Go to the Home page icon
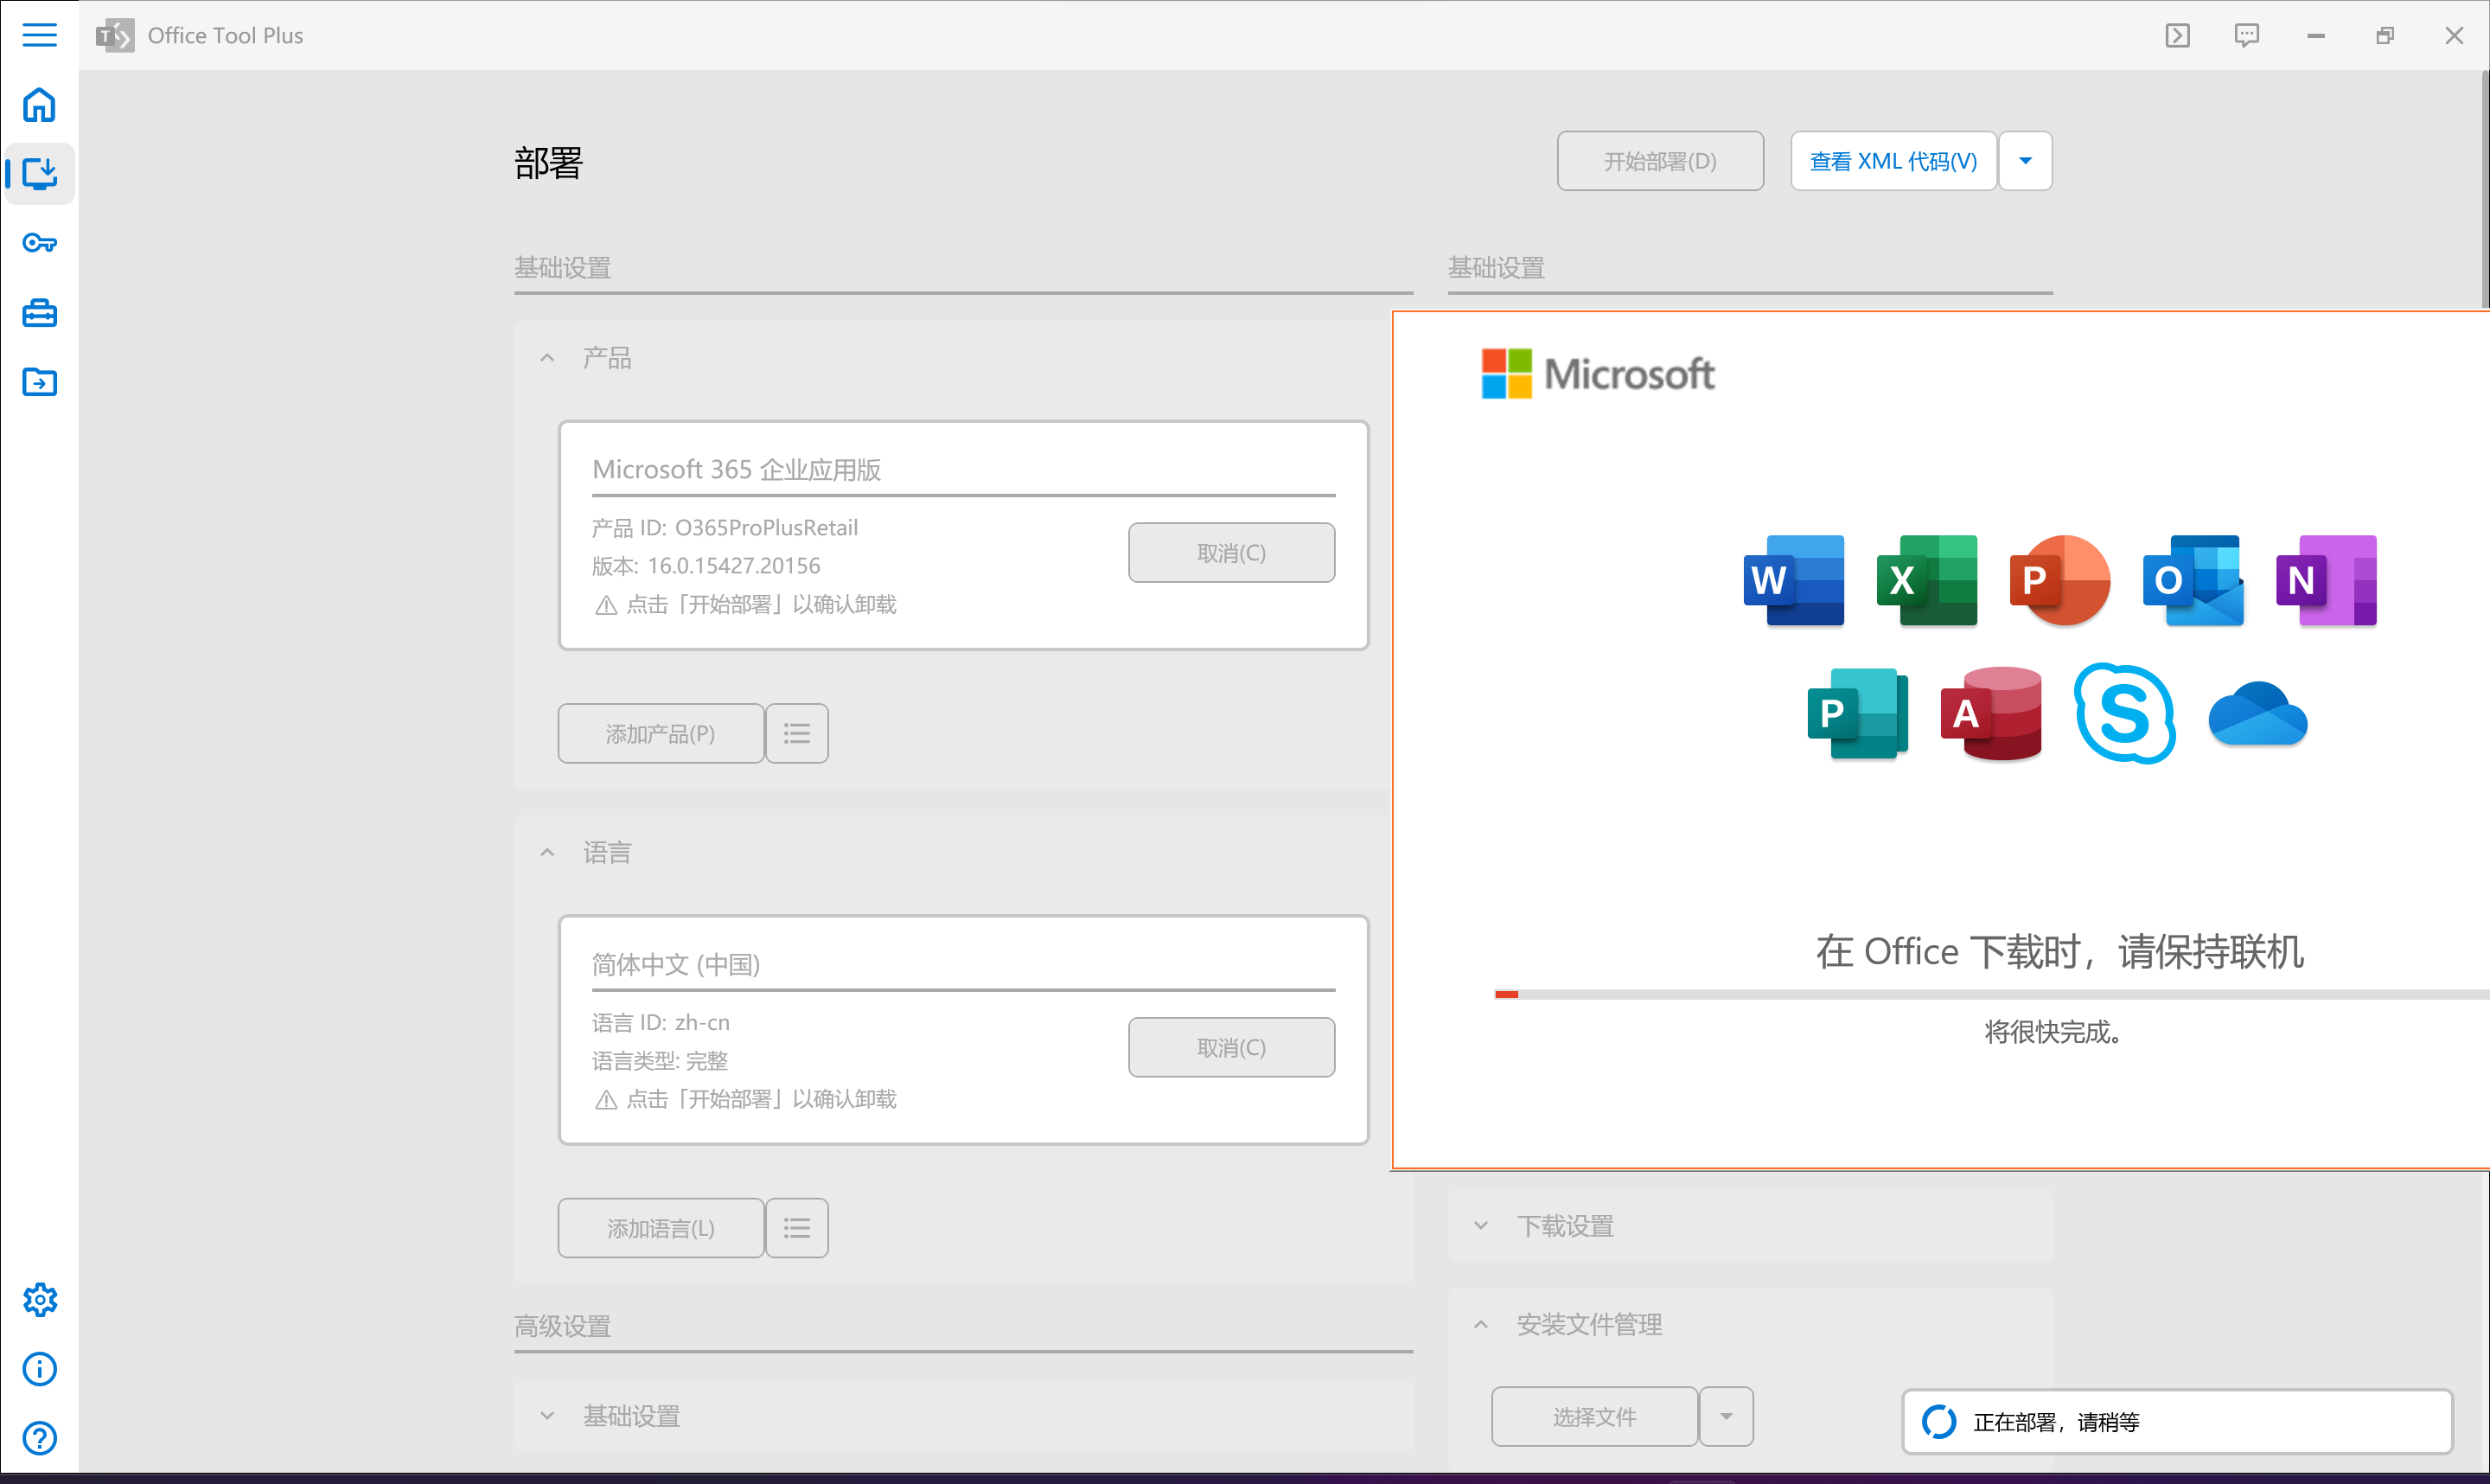 pyautogui.click(x=39, y=105)
